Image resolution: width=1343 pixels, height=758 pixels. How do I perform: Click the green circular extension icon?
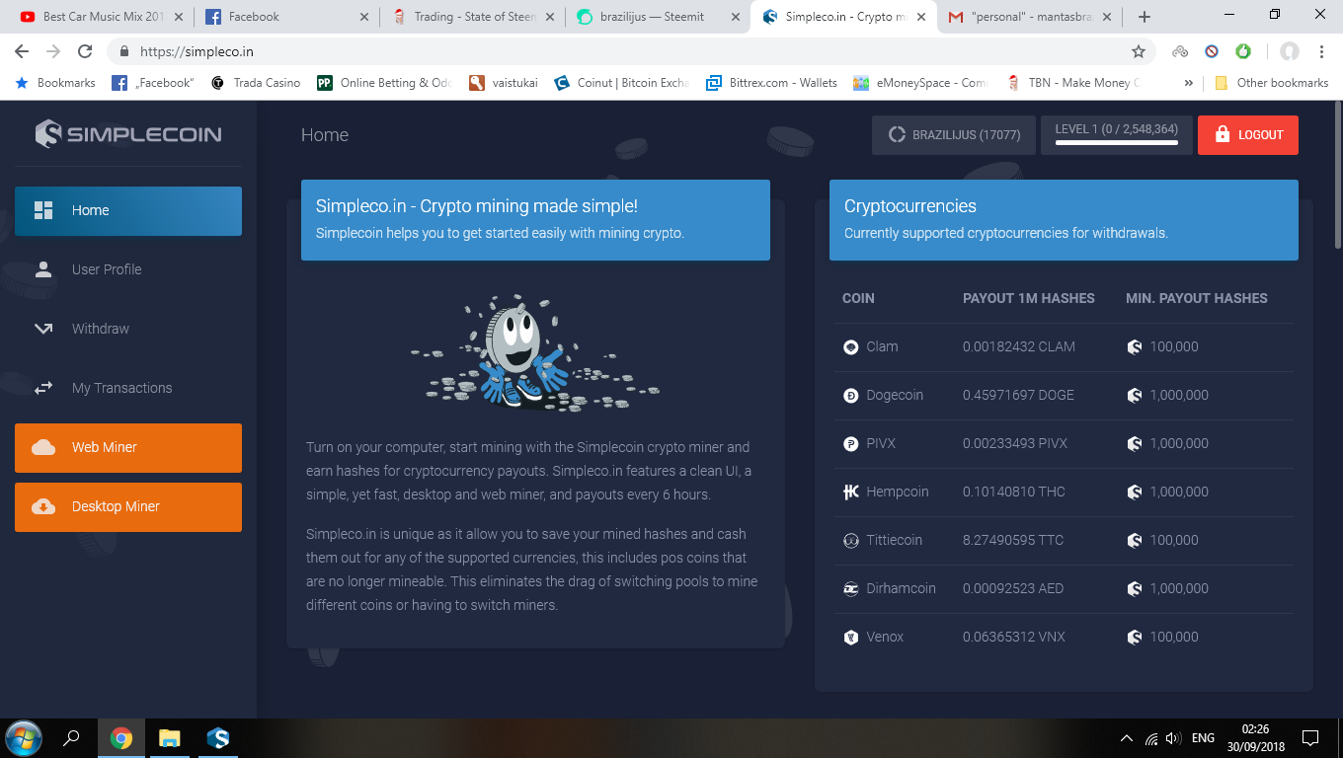1243,51
